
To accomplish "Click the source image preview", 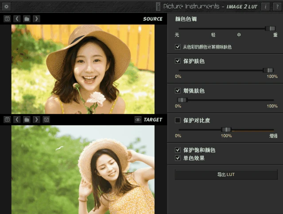I will (x=83, y=69).
